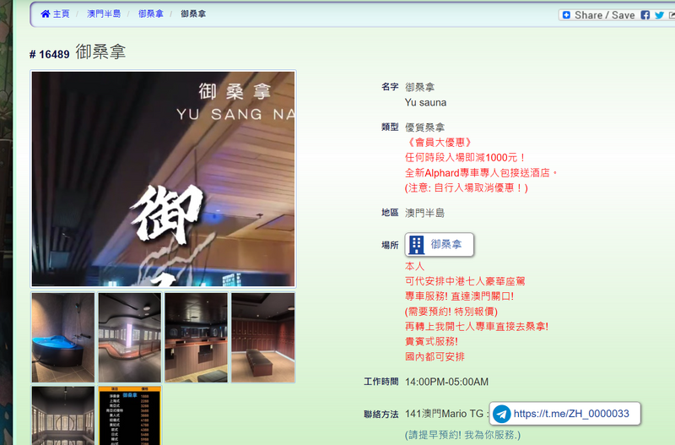This screenshot has height=445, width=675.
Task: Select the line (注意: 自行入場取消優惠！)
Action: coord(467,187)
